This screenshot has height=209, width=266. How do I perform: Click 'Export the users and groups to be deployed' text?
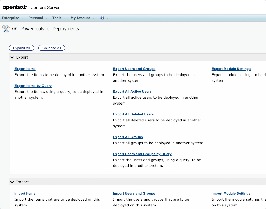pyautogui.click(x=154, y=78)
